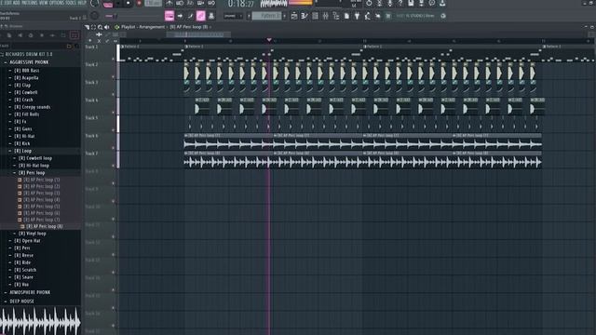Screen dimensions: 596x335
Task: Open the VIEW menu
Action: pyautogui.click(x=44, y=3)
